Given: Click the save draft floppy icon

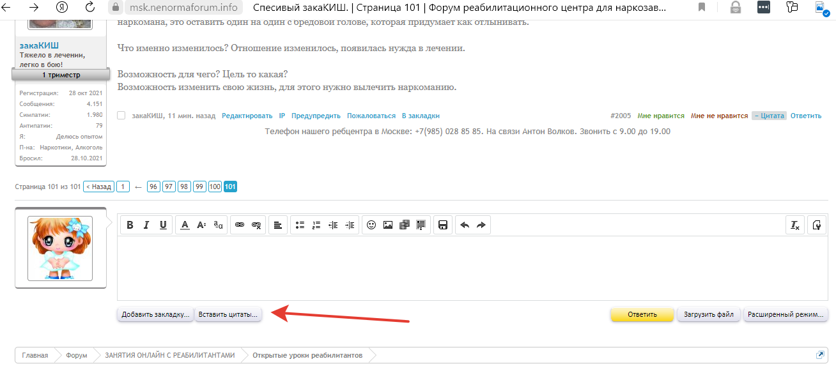Looking at the screenshot, I should tap(442, 225).
